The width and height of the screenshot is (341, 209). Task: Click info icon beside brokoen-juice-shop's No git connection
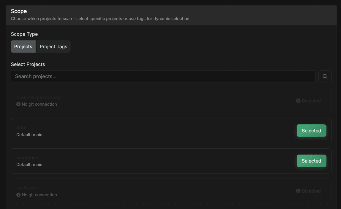pos(18,104)
